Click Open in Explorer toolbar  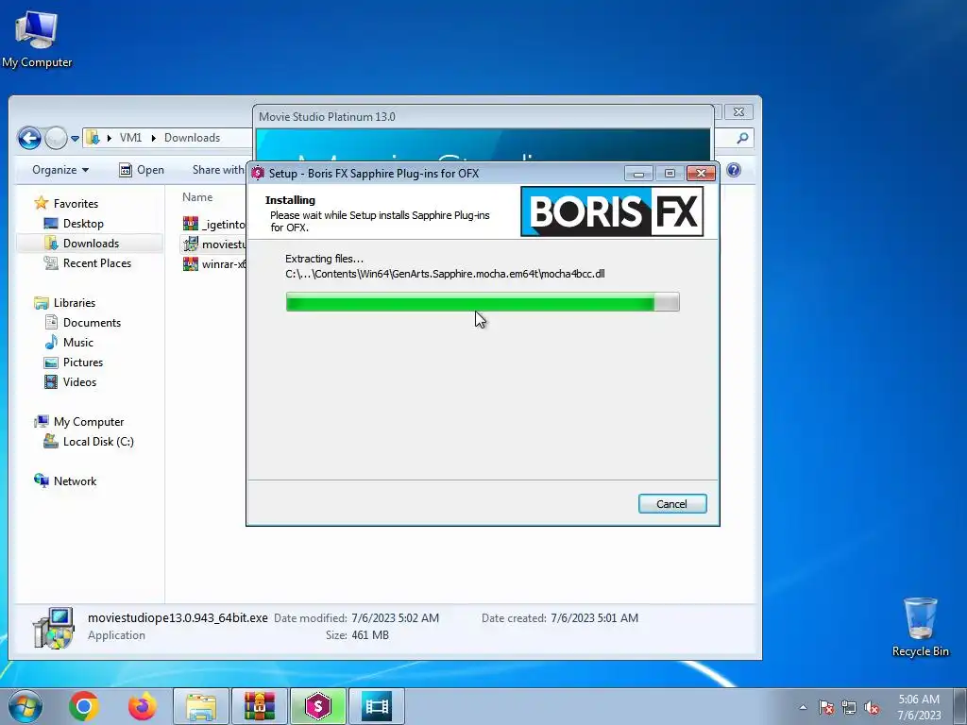pos(142,170)
